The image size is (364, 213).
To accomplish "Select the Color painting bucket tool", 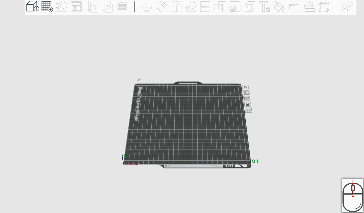I will [279, 6].
